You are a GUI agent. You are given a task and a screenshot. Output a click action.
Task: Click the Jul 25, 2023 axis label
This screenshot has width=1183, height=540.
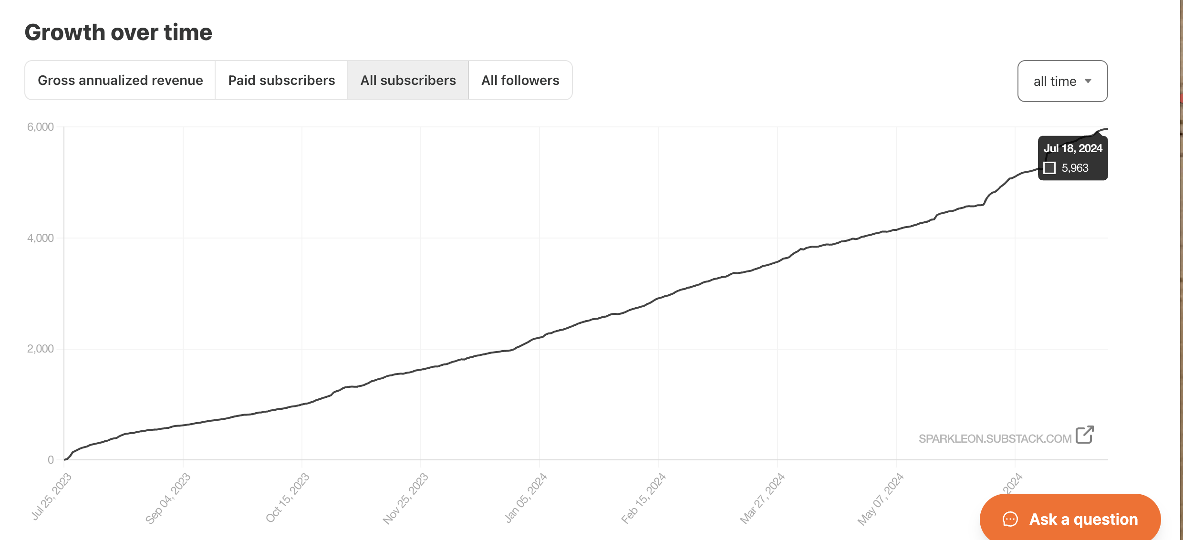pyautogui.click(x=52, y=496)
